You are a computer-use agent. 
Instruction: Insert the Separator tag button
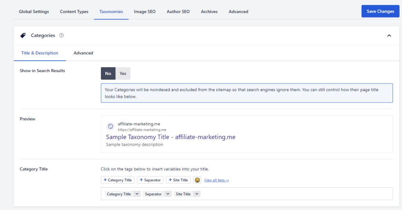click(150, 180)
